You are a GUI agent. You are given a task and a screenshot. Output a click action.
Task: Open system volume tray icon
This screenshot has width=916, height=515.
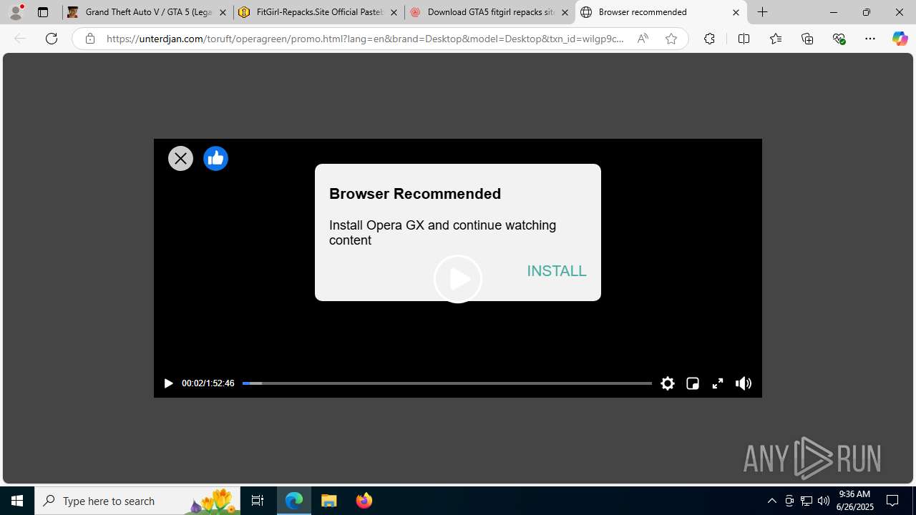[824, 501]
